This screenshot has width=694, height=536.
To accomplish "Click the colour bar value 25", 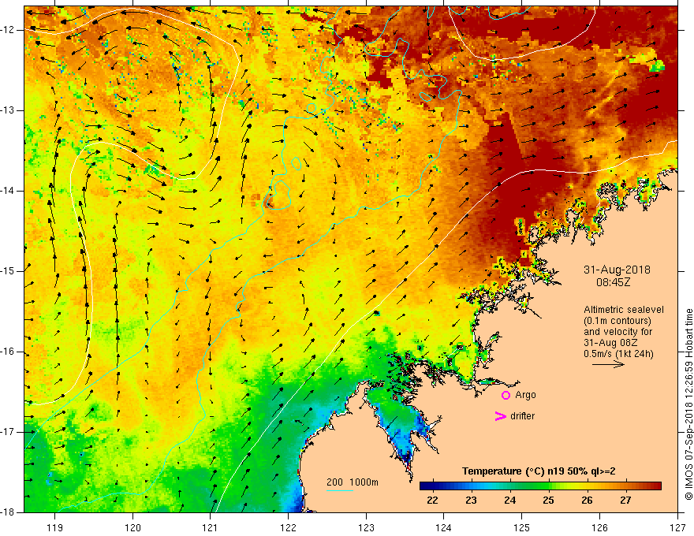I will 548,501.
